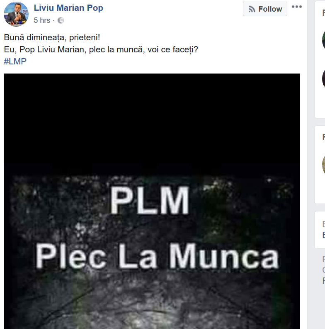This screenshot has width=325, height=329.
Task: Open the beige avatar in second sidebar card
Action: pyautogui.click(x=323, y=165)
